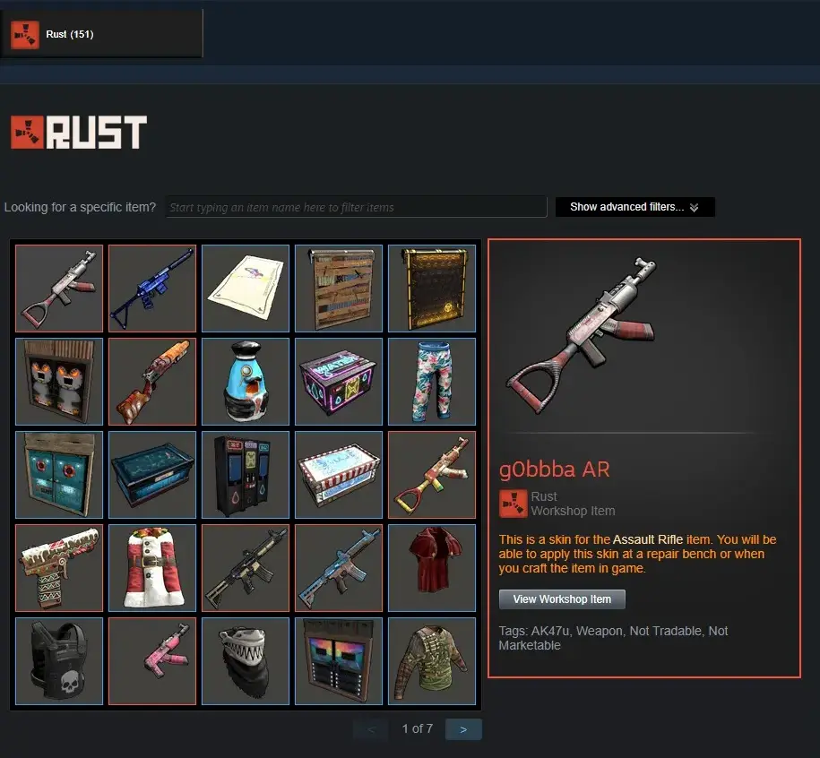Select the gingerbread pistol skin

[x=59, y=568]
